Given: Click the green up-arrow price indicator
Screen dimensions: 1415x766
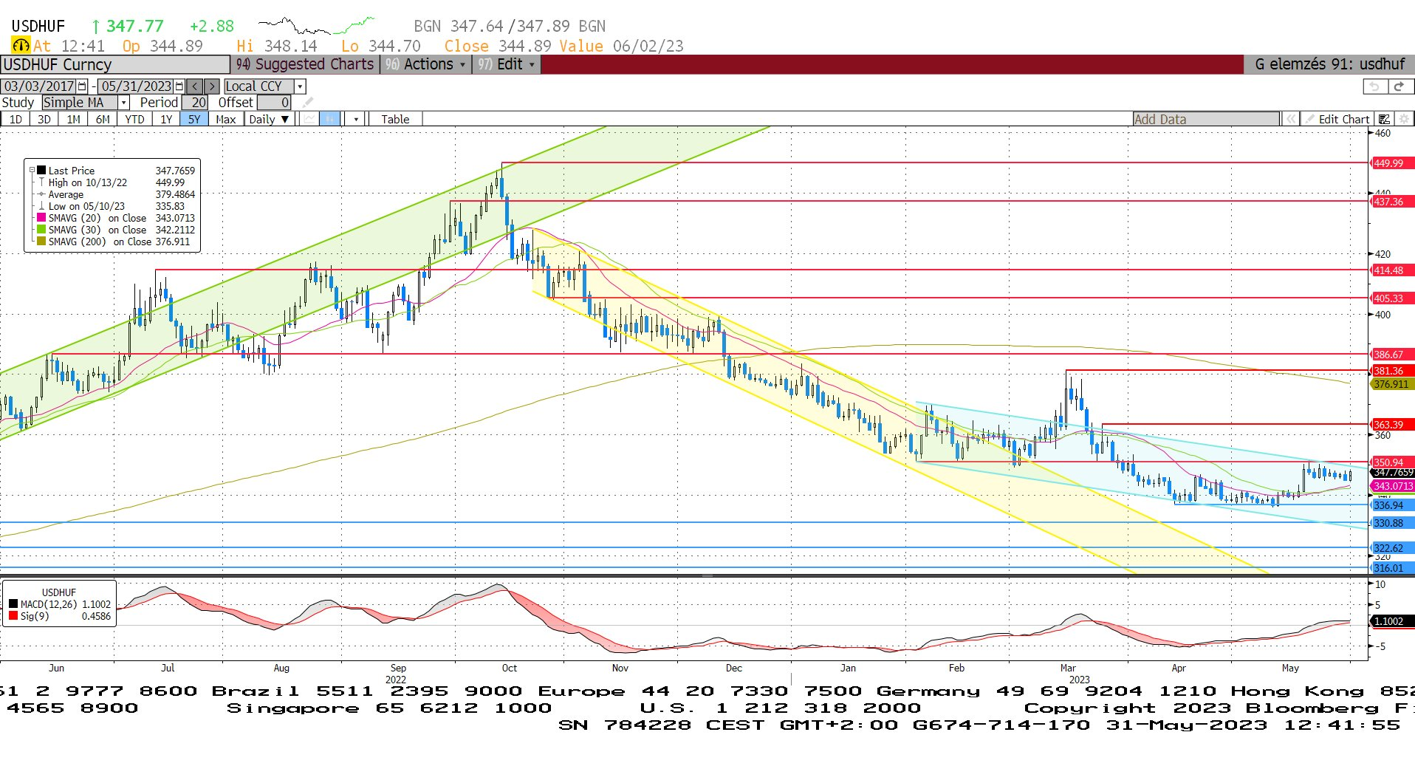Looking at the screenshot, I should tap(95, 27).
